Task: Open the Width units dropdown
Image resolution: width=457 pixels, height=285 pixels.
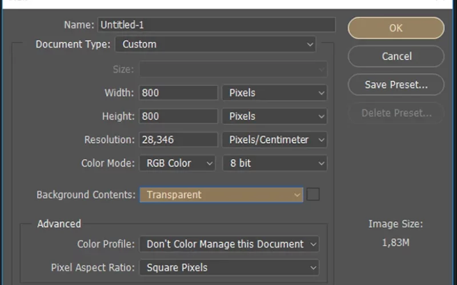Action: 274,93
